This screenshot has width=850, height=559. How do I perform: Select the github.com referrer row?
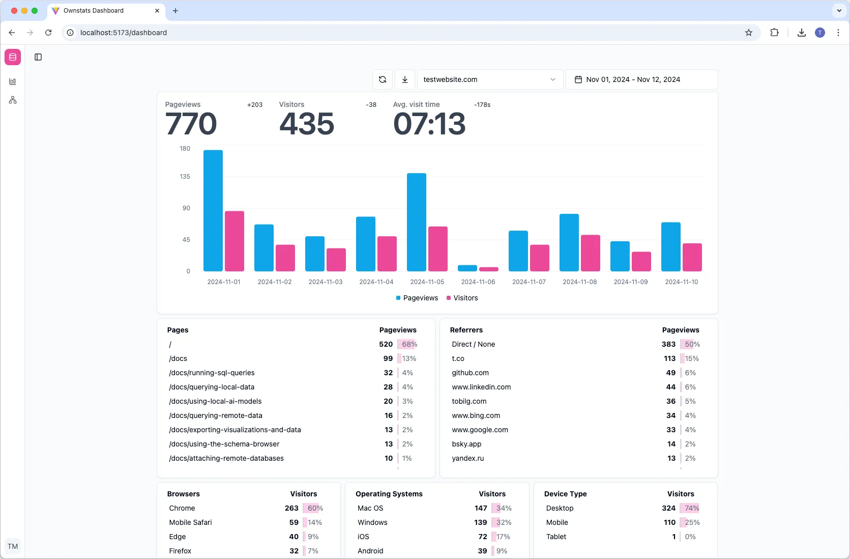click(x=470, y=373)
